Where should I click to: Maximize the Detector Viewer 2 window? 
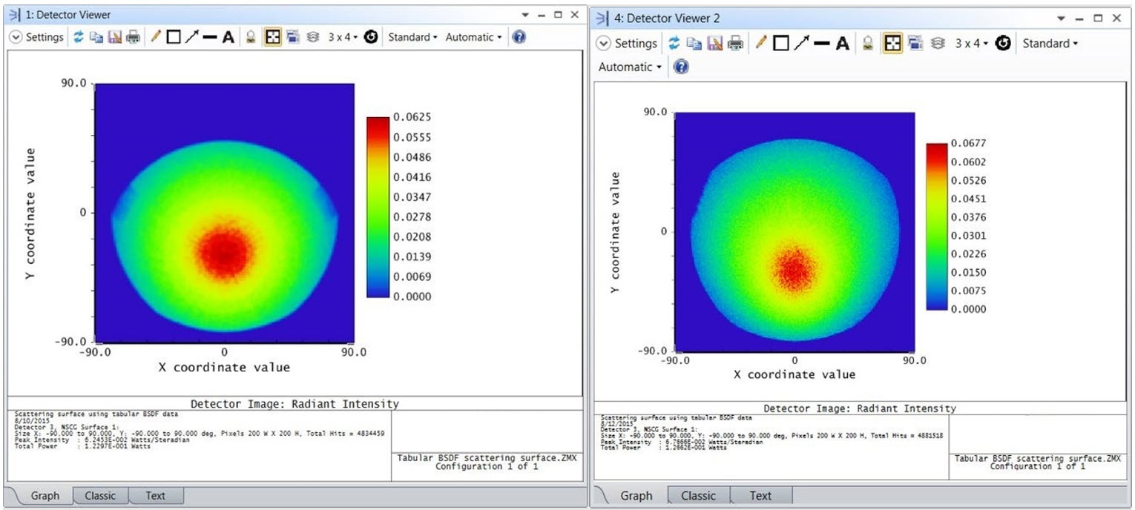(1098, 18)
